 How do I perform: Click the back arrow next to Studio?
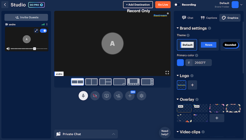point(5,5)
